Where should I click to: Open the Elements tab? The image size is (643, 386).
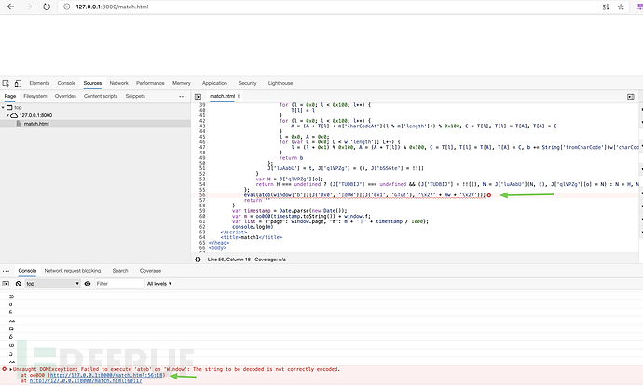[x=39, y=83]
